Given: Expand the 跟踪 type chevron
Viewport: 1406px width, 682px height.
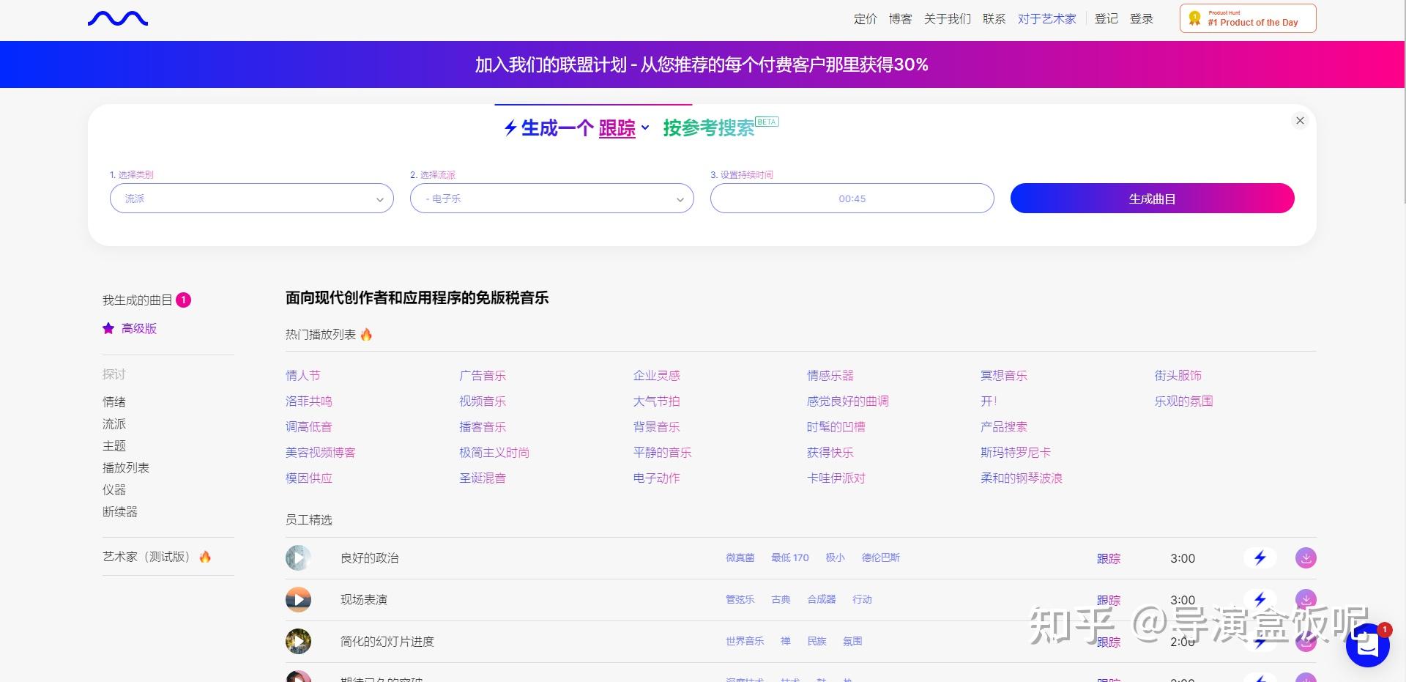Looking at the screenshot, I should [645, 128].
